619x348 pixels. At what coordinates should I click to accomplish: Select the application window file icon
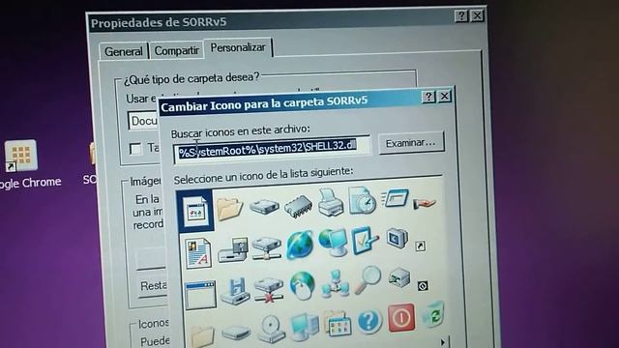coord(195,212)
